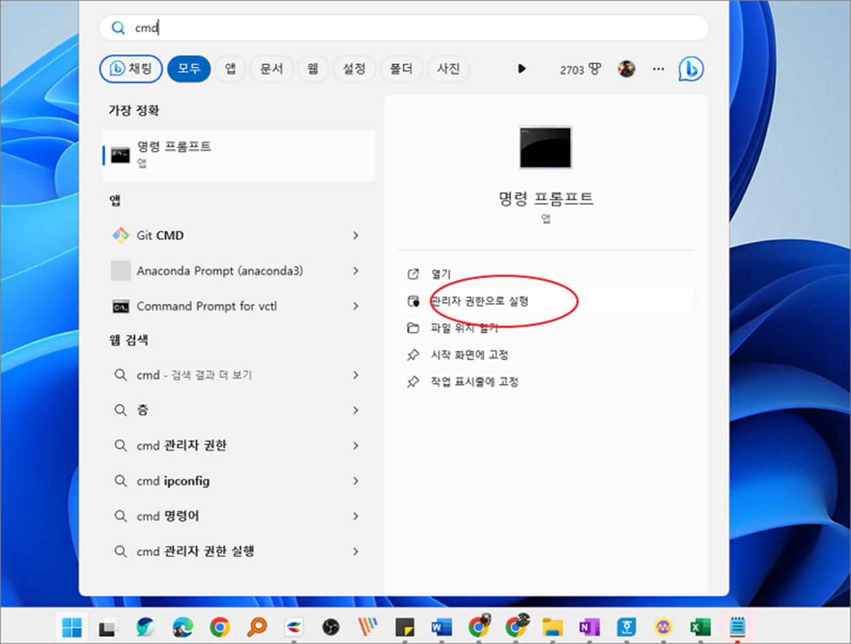
Task: Open the 2703 rewards points
Action: (580, 70)
